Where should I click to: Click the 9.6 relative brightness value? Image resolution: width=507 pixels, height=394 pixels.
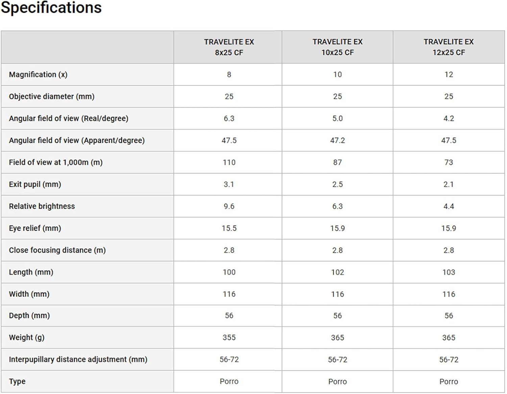click(x=229, y=206)
